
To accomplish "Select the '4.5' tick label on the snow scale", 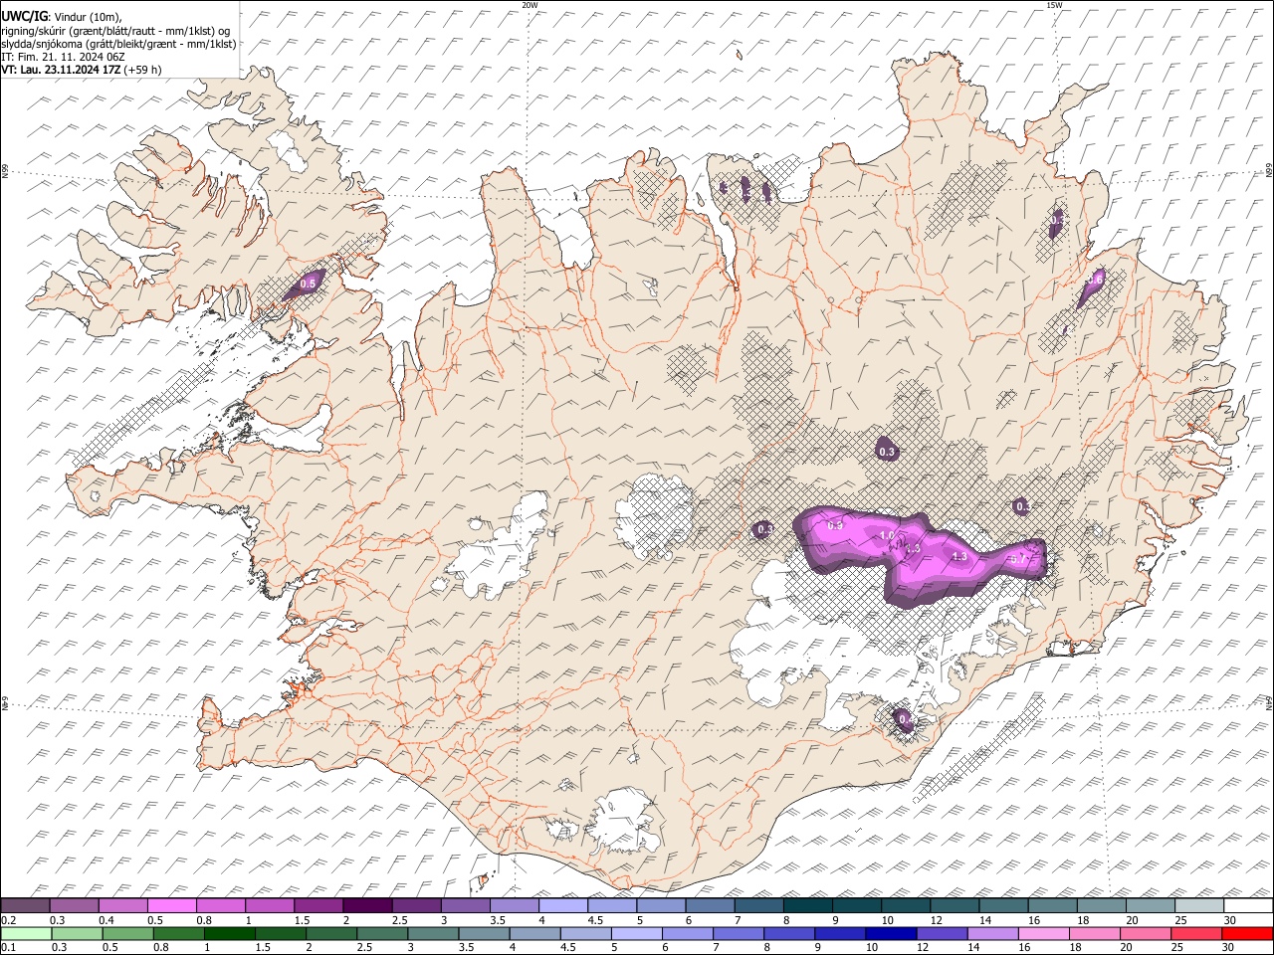I will [x=594, y=920].
